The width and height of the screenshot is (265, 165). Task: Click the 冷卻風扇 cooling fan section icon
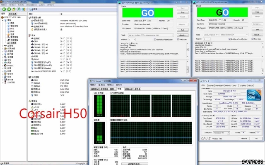30,77
